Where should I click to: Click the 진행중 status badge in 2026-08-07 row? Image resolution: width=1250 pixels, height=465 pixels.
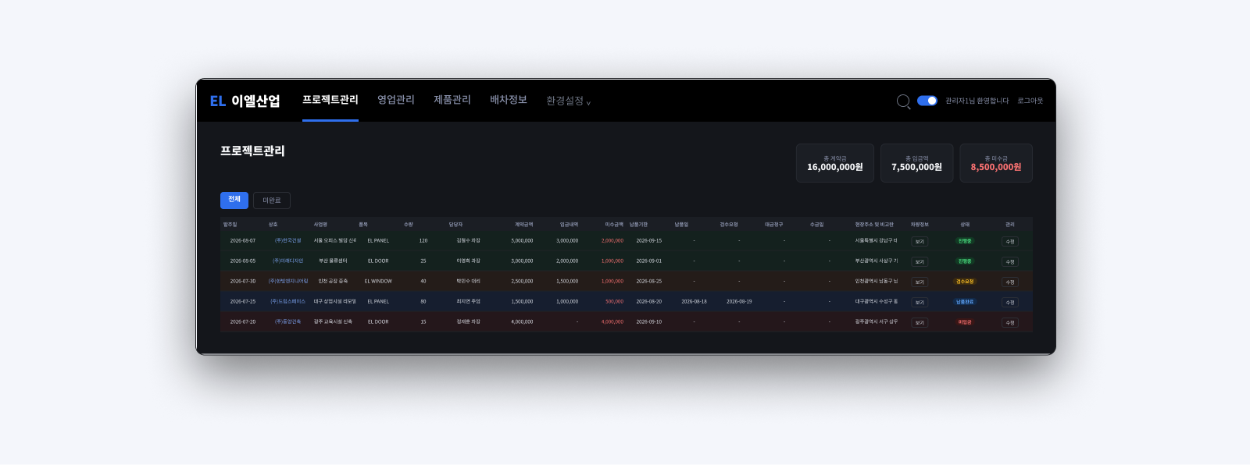[x=965, y=241]
